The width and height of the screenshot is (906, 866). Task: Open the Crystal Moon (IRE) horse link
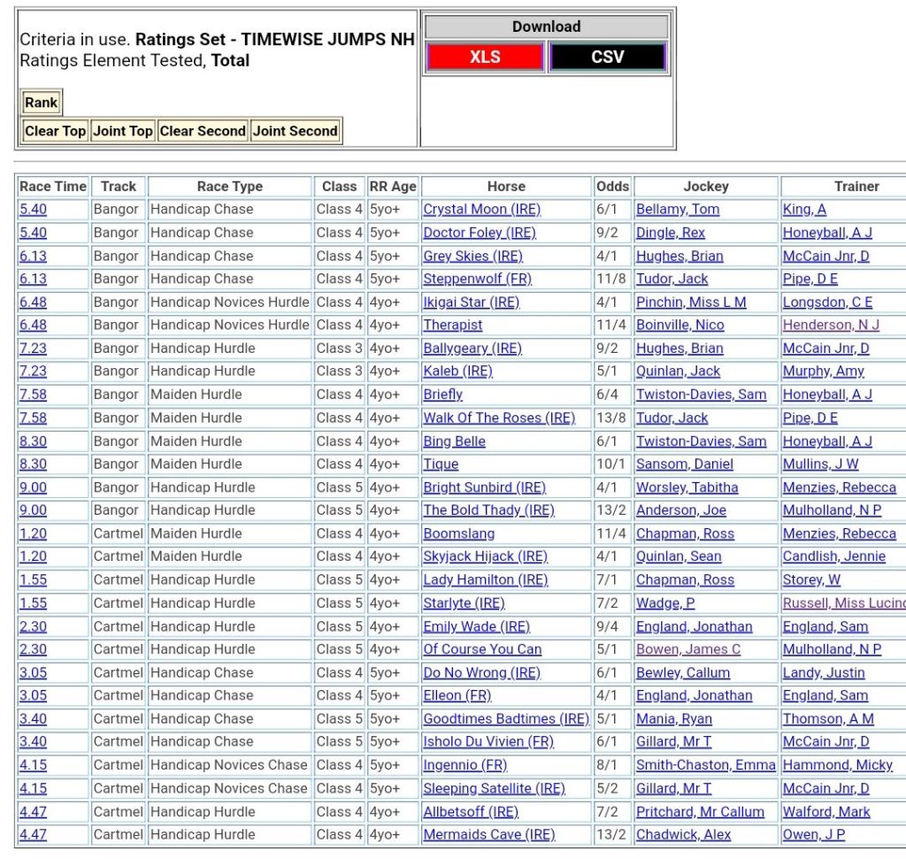click(481, 210)
